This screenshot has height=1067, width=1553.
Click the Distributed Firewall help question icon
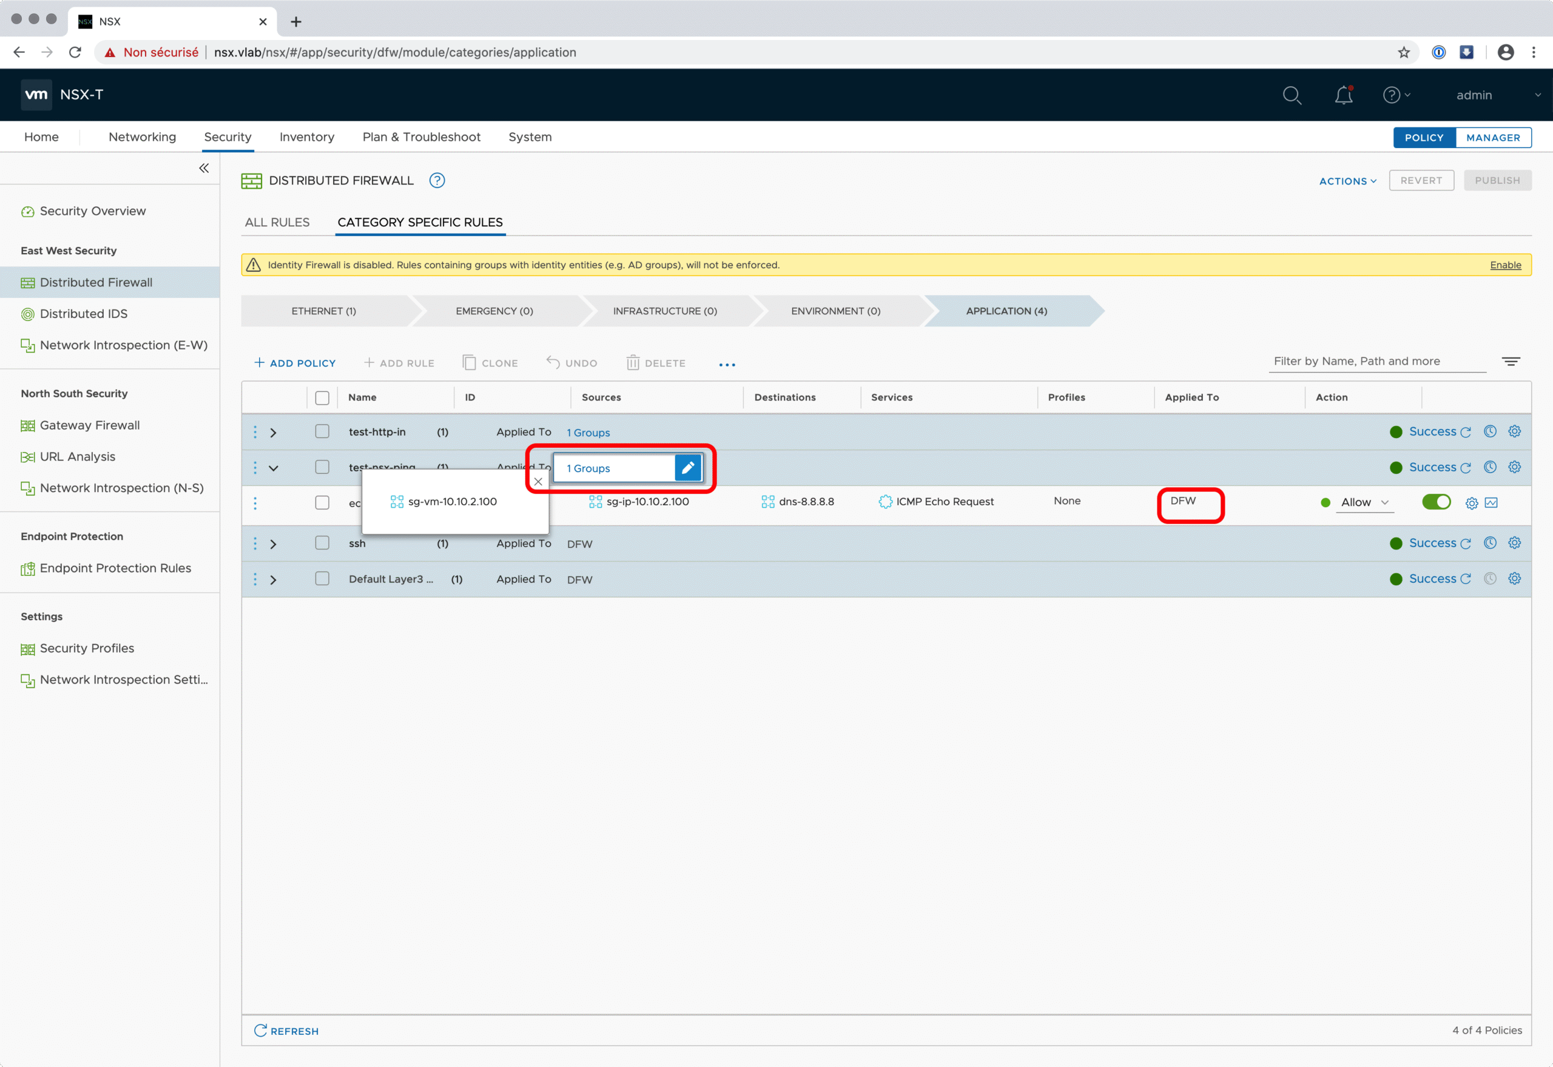tap(437, 181)
